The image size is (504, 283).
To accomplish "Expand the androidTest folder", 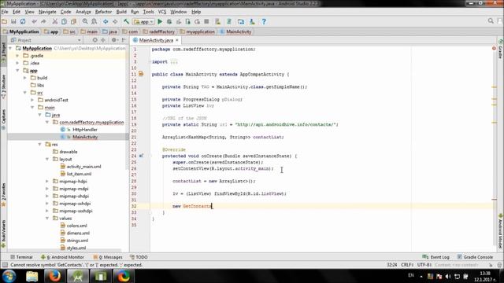I will coord(32,100).
